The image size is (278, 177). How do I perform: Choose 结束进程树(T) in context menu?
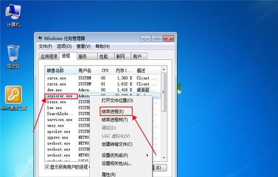click(x=121, y=120)
